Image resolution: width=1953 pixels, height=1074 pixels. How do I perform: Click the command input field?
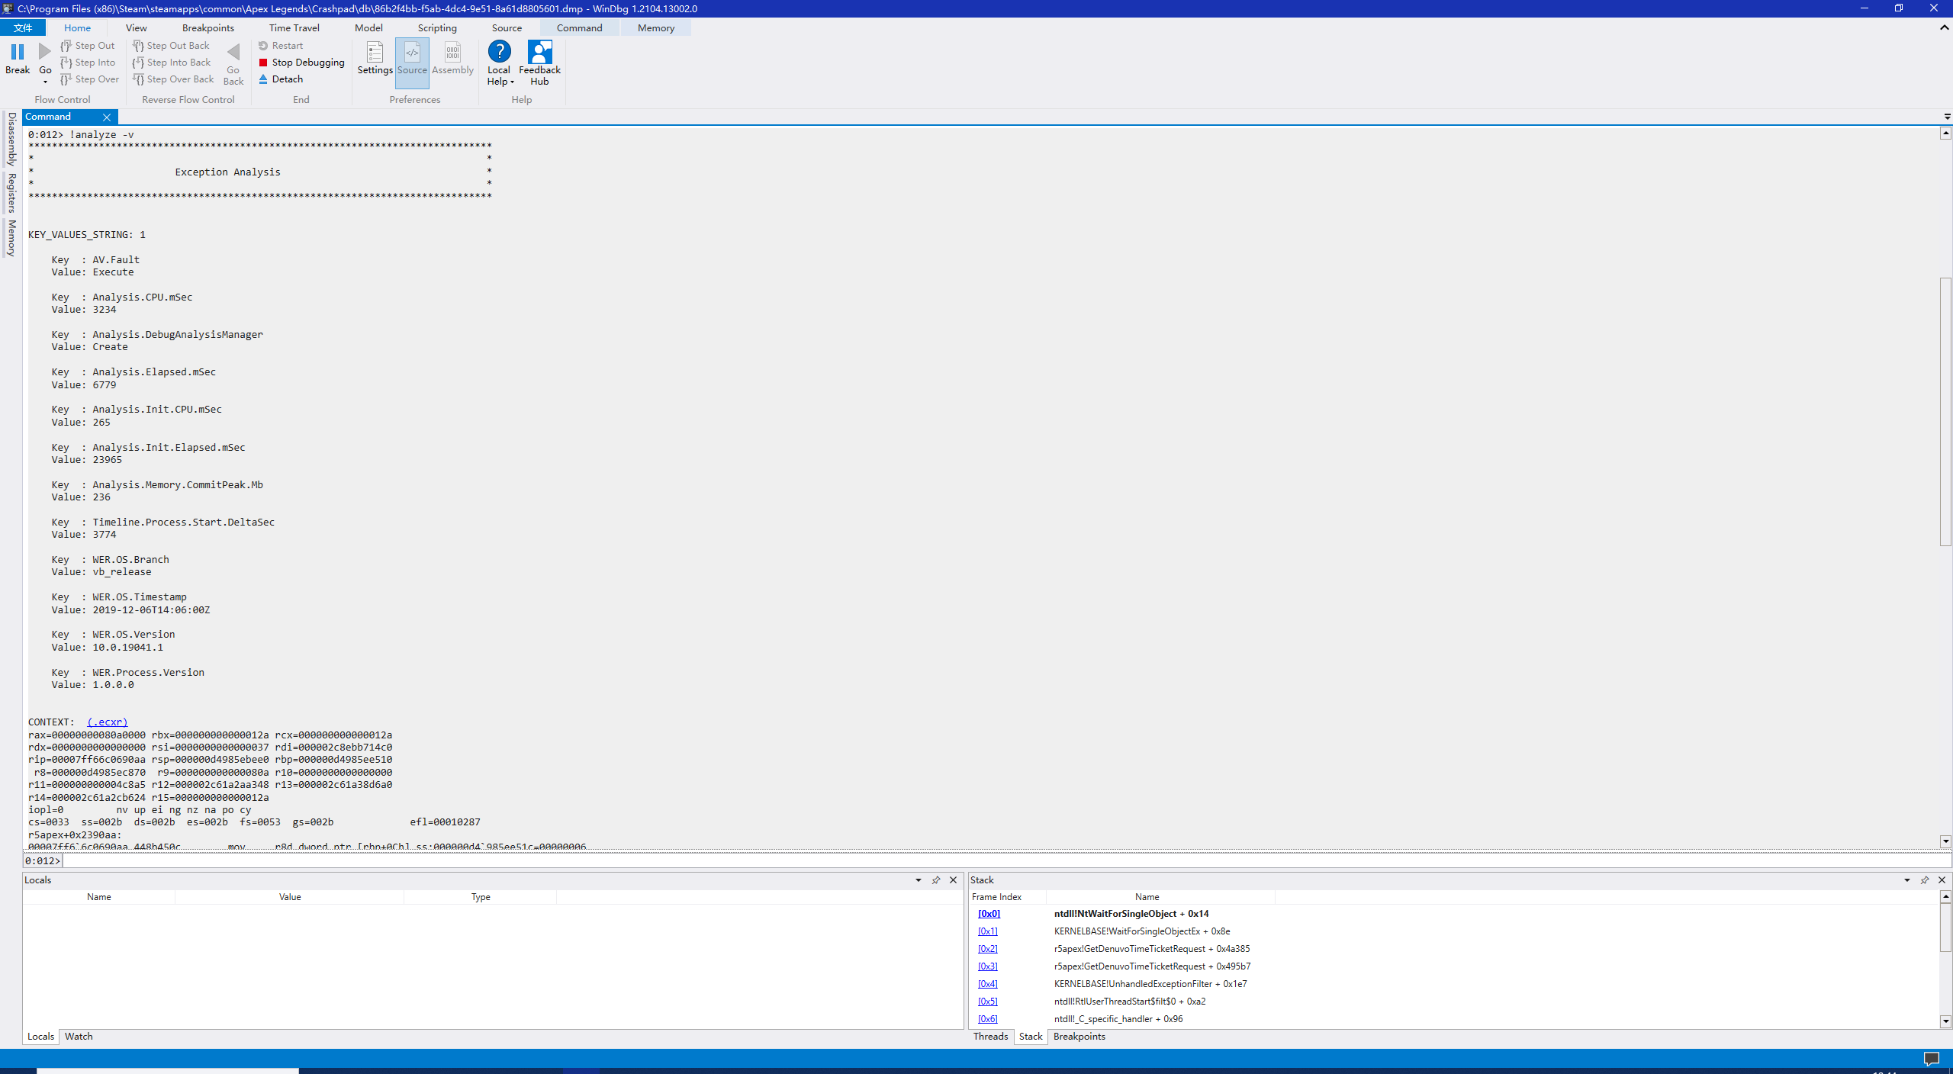click(992, 861)
